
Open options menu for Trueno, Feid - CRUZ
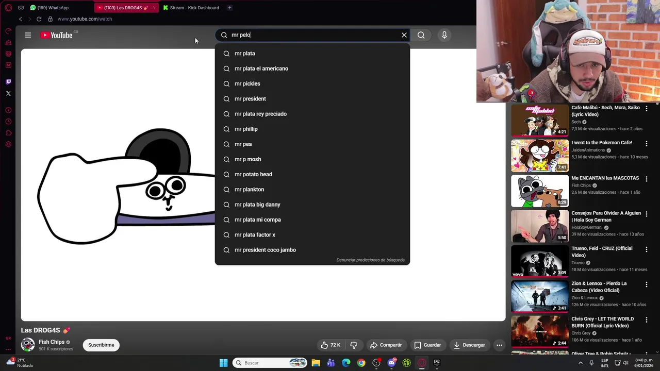point(647,249)
